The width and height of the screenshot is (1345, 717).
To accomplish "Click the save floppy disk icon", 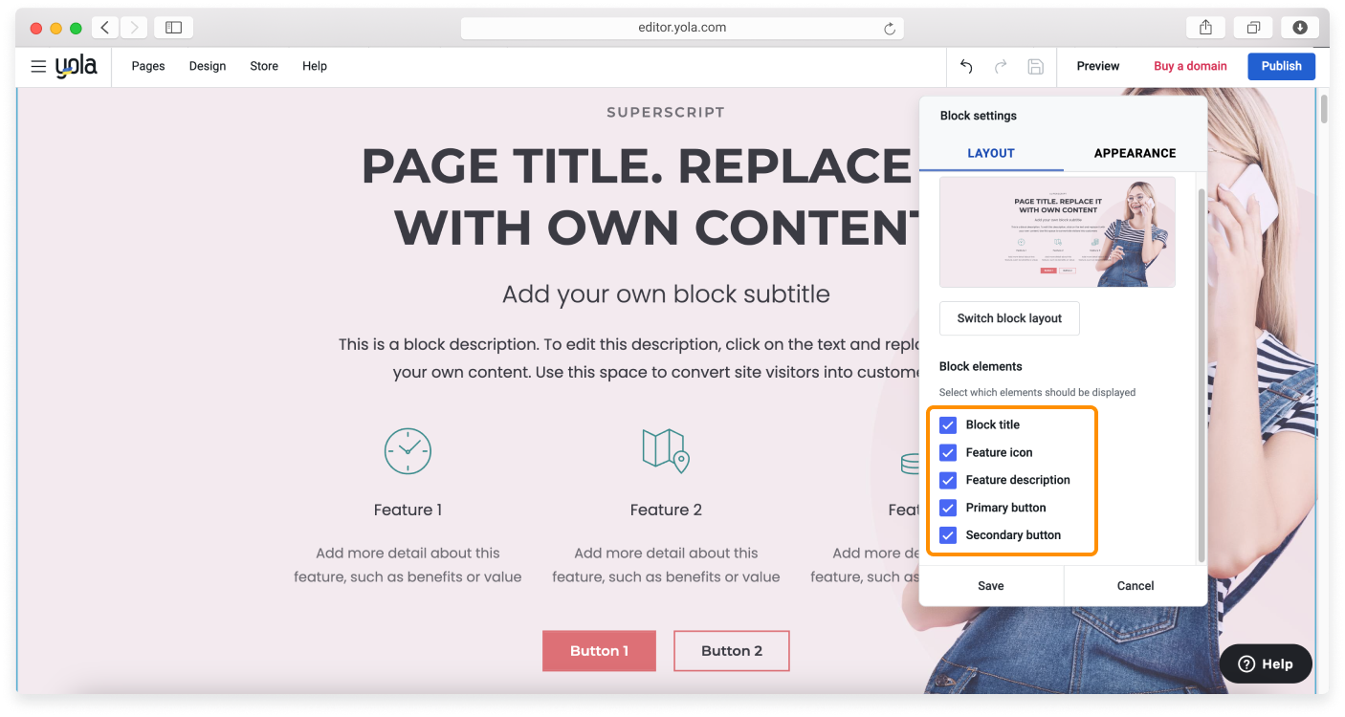I will click(1035, 67).
